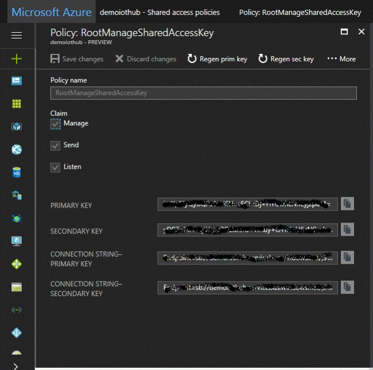
Task: Maximize the policy blade
Action: (344, 32)
